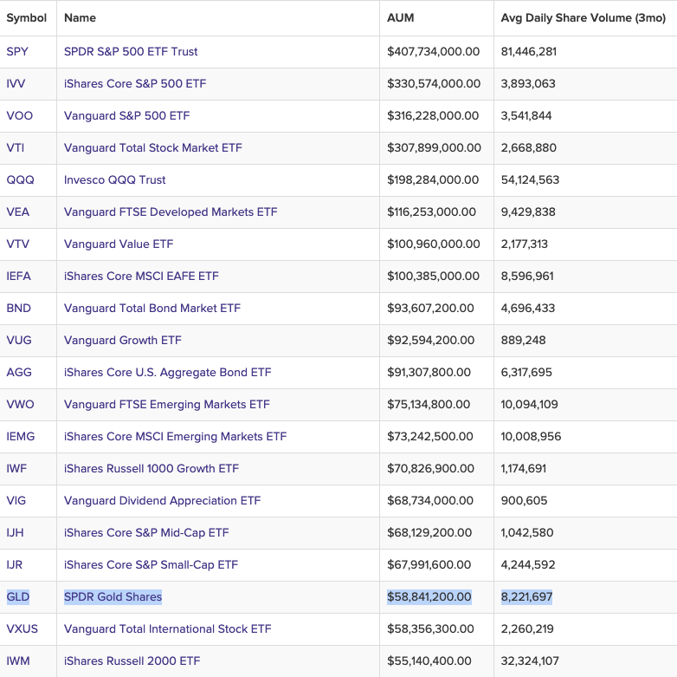
Task: Click the VTV symbol link
Action: (17, 244)
